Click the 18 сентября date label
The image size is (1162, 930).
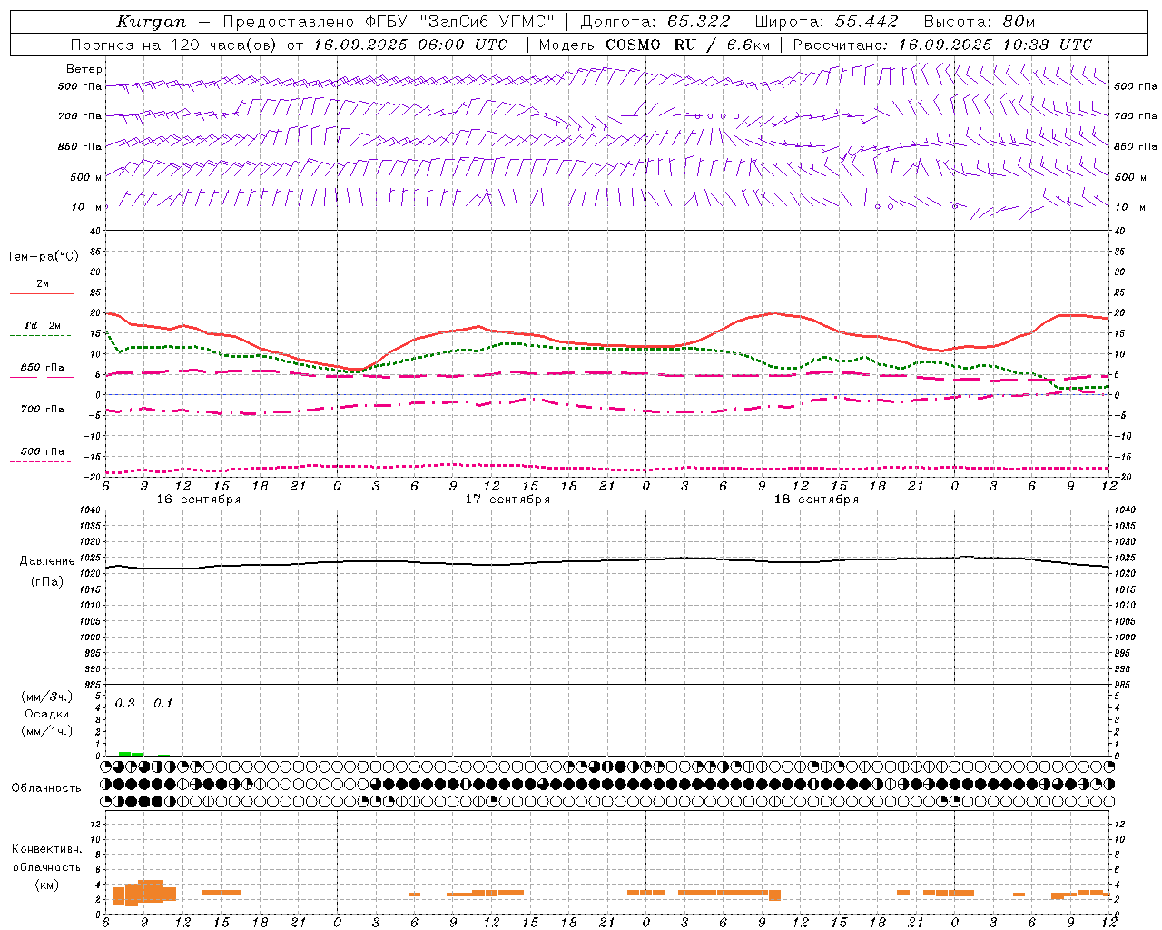pos(816,500)
